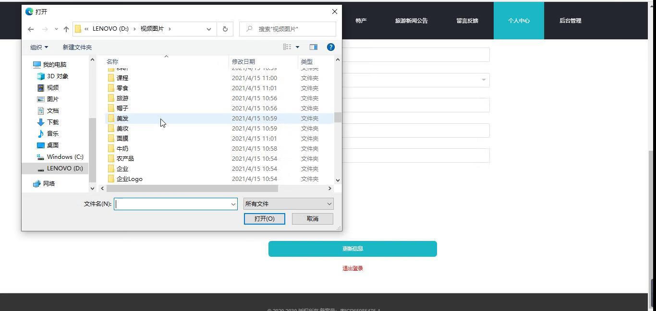656x311 pixels.
Task: Open the 组织 menu
Action: click(x=39, y=47)
